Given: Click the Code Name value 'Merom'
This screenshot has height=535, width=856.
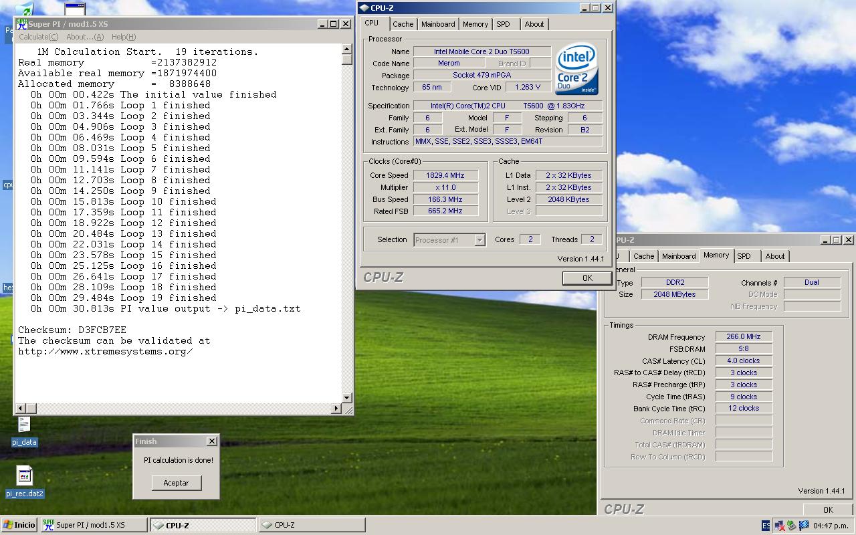Looking at the screenshot, I should pyautogui.click(x=449, y=64).
